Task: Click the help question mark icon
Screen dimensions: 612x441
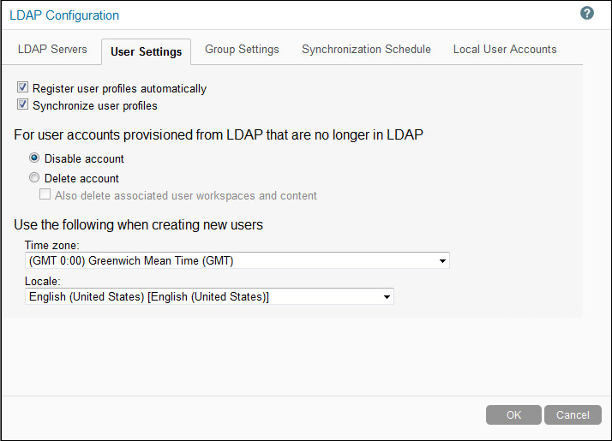Action: 587,14
